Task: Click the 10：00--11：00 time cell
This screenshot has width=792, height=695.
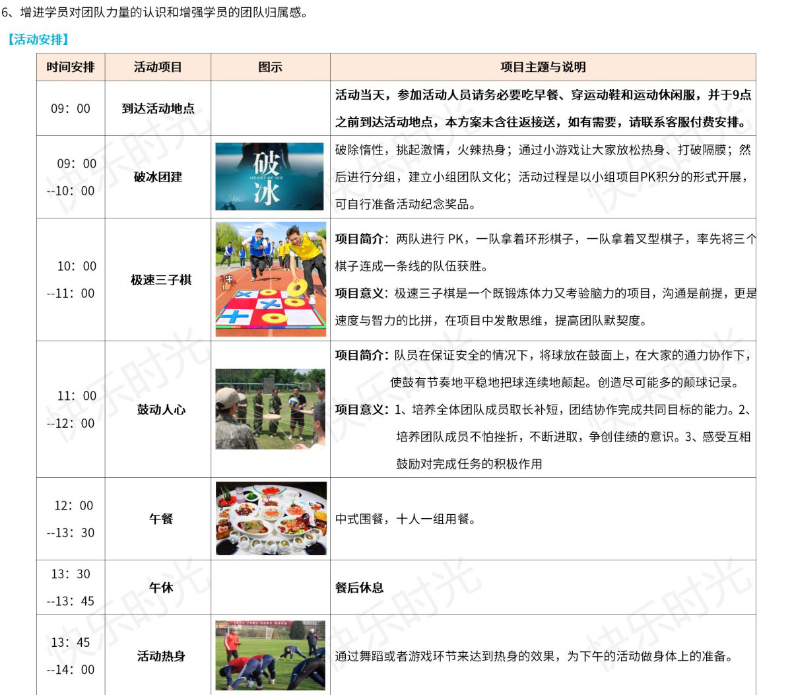Action: 71,279
